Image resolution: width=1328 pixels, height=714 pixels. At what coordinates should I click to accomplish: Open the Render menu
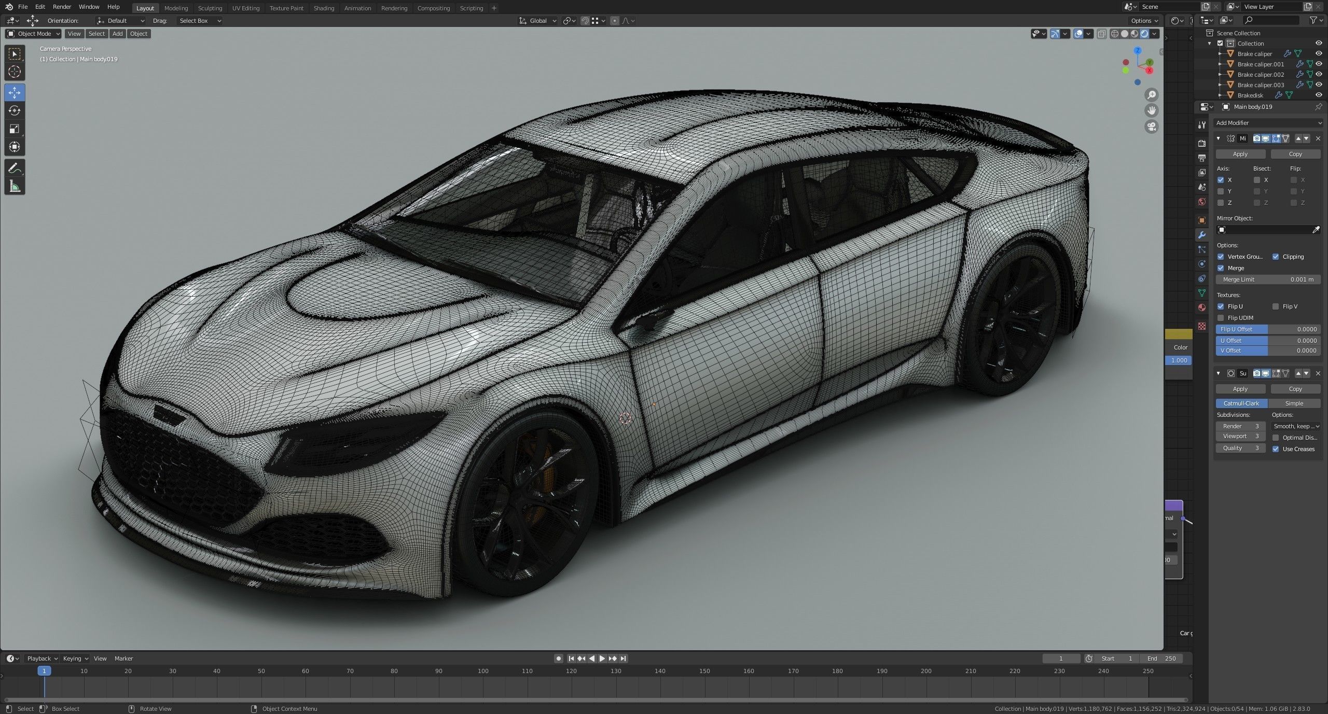tap(62, 7)
